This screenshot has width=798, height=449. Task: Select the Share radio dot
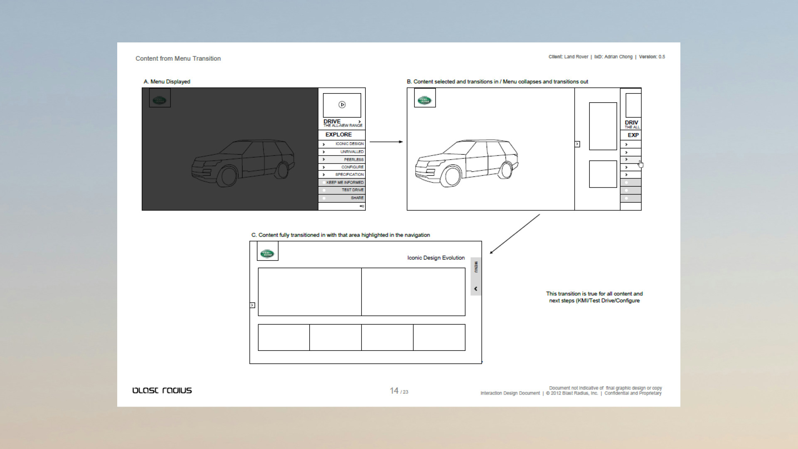[324, 198]
